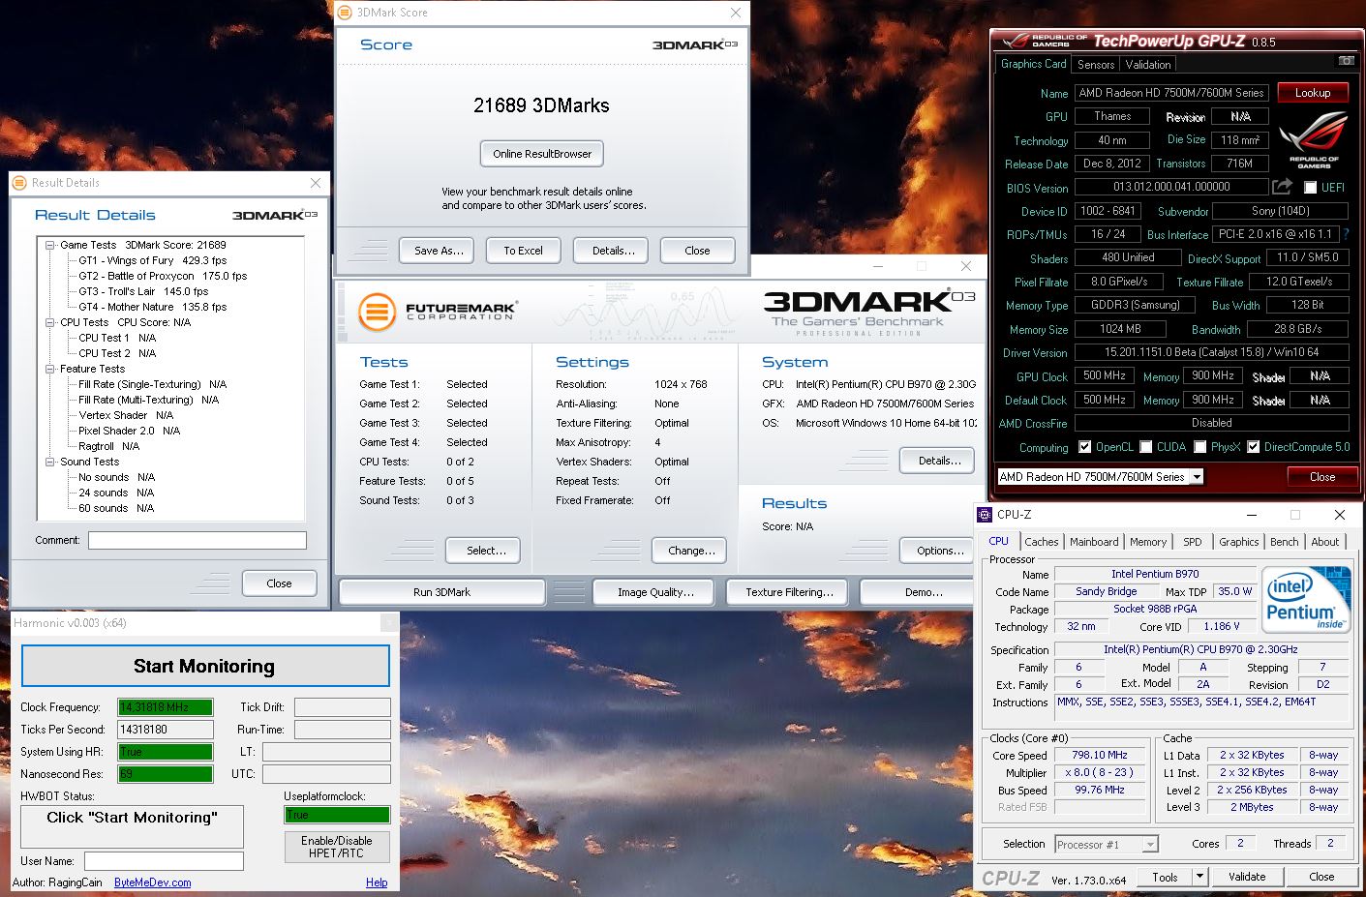
Task: Open the SPD tab in CPU-Z
Action: (x=1193, y=542)
